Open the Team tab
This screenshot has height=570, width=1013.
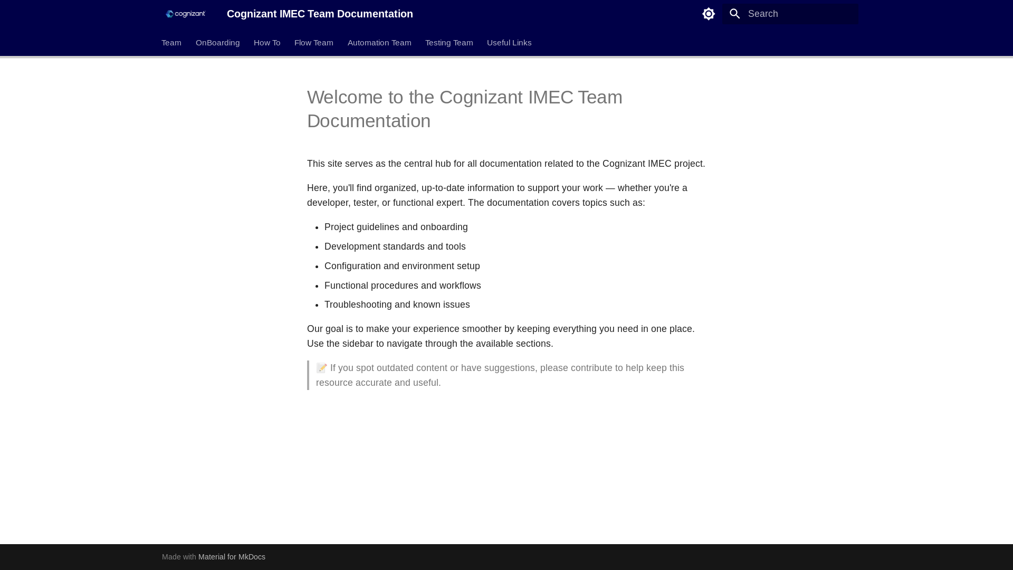171,43
